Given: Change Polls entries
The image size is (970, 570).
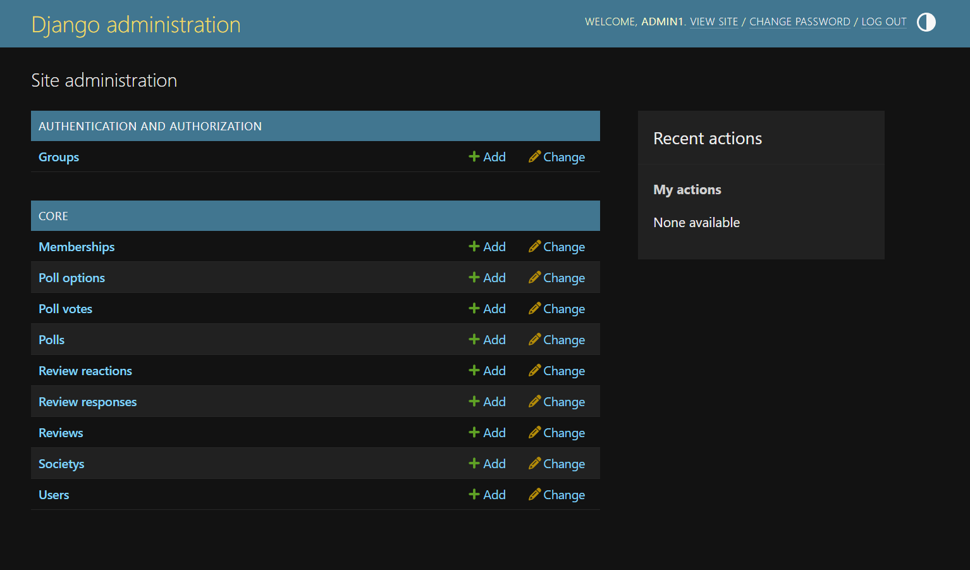Looking at the screenshot, I should (x=557, y=340).
